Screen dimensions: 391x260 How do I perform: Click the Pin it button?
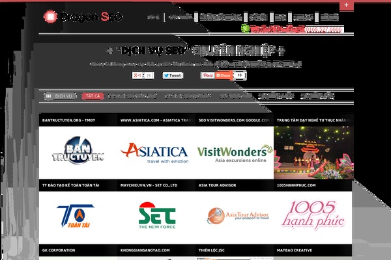(208, 75)
